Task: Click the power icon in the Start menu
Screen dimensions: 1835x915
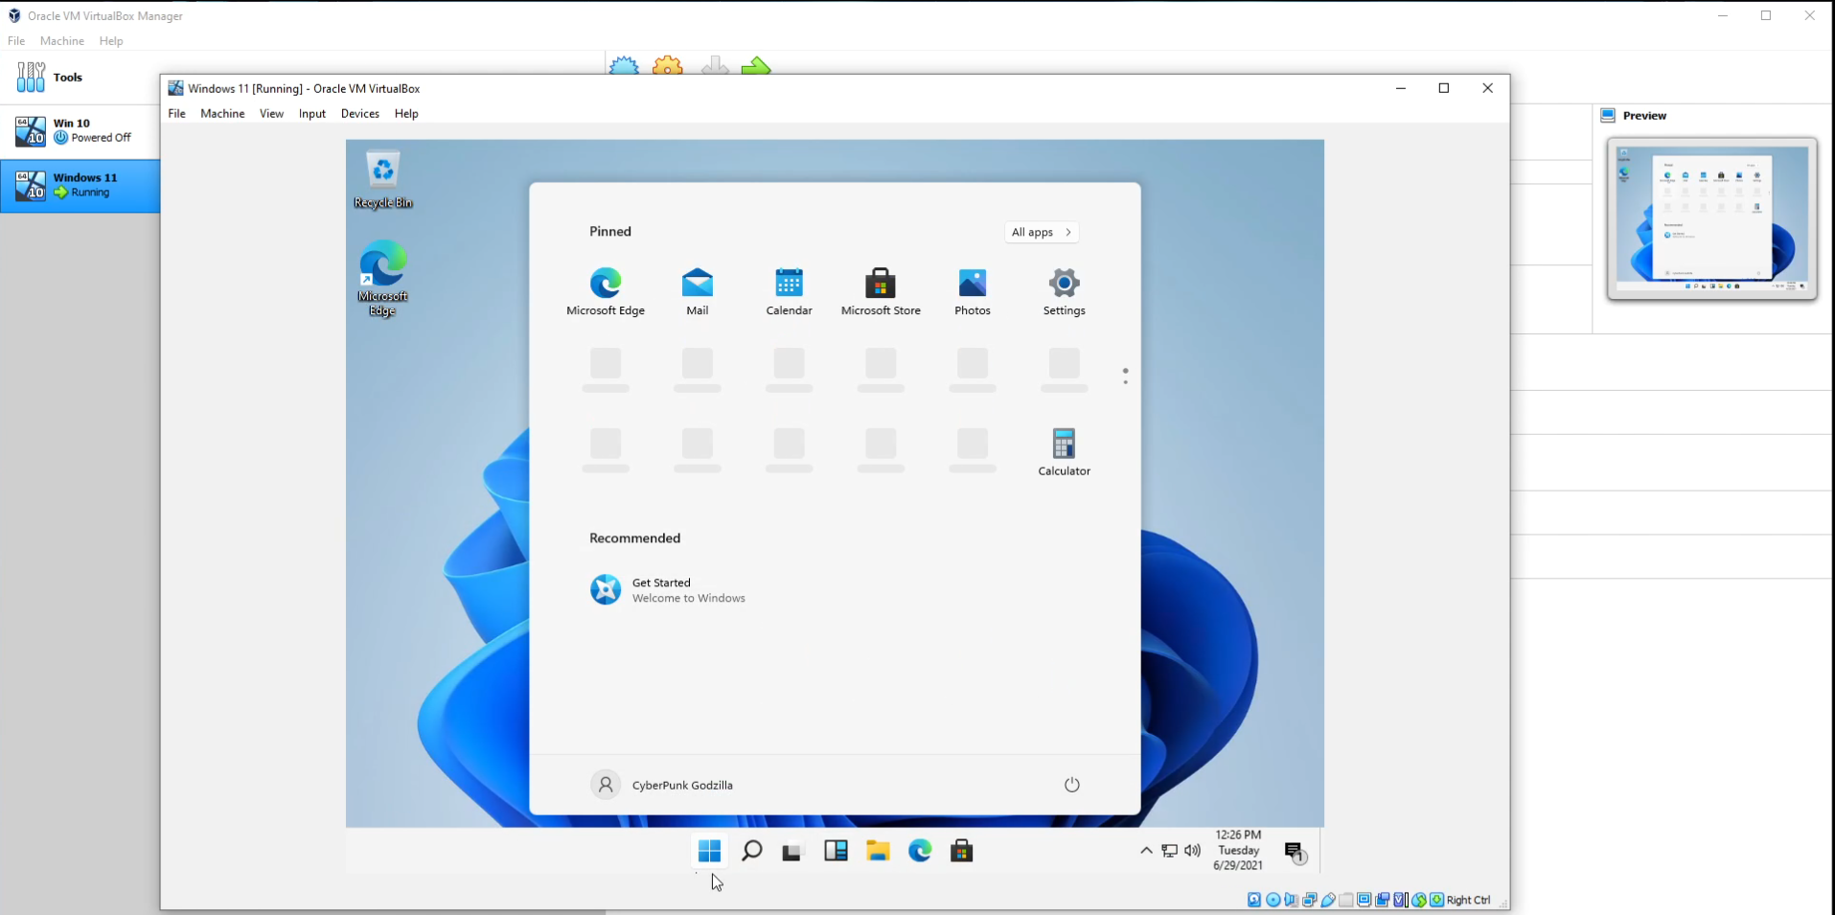Action: click(x=1072, y=785)
